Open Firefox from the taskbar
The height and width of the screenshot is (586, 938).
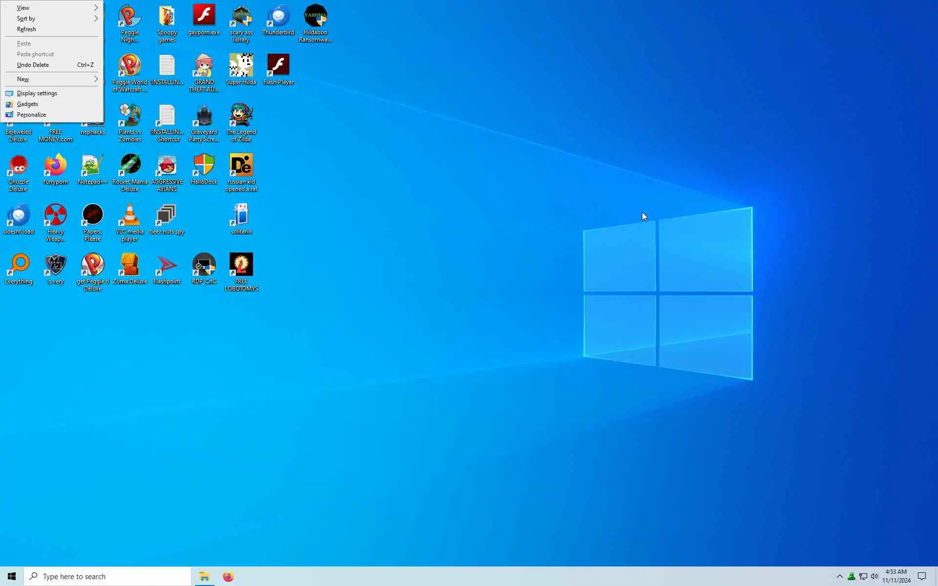tap(228, 577)
